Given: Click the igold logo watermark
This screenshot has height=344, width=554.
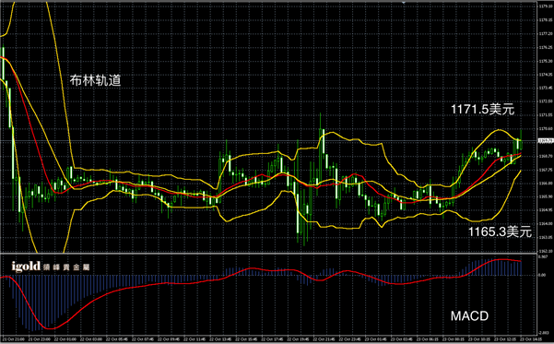Looking at the screenshot, I should point(26,266).
